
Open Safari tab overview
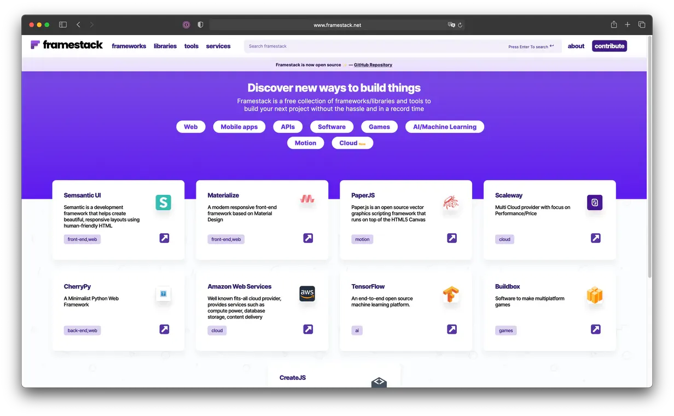tap(642, 25)
